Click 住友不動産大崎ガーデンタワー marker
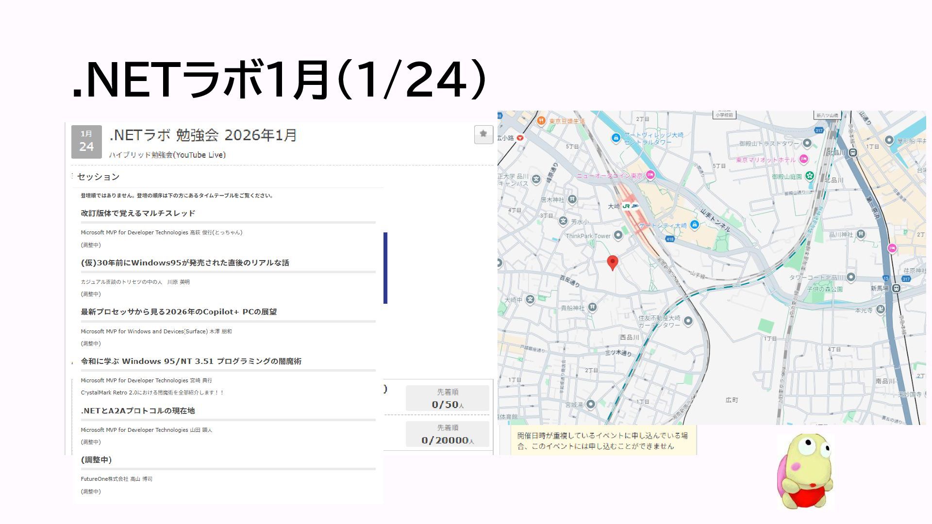 (688, 321)
